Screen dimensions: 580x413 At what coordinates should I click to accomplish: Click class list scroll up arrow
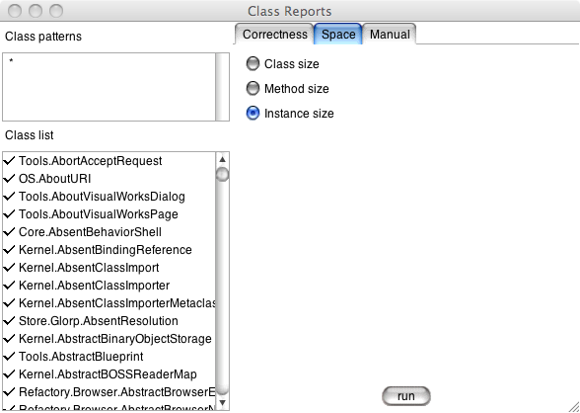click(x=222, y=159)
